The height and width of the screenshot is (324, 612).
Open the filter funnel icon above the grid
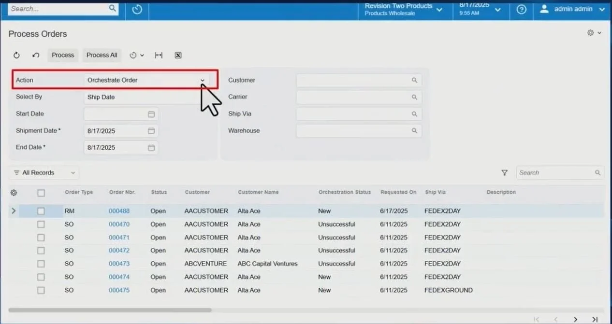click(504, 172)
